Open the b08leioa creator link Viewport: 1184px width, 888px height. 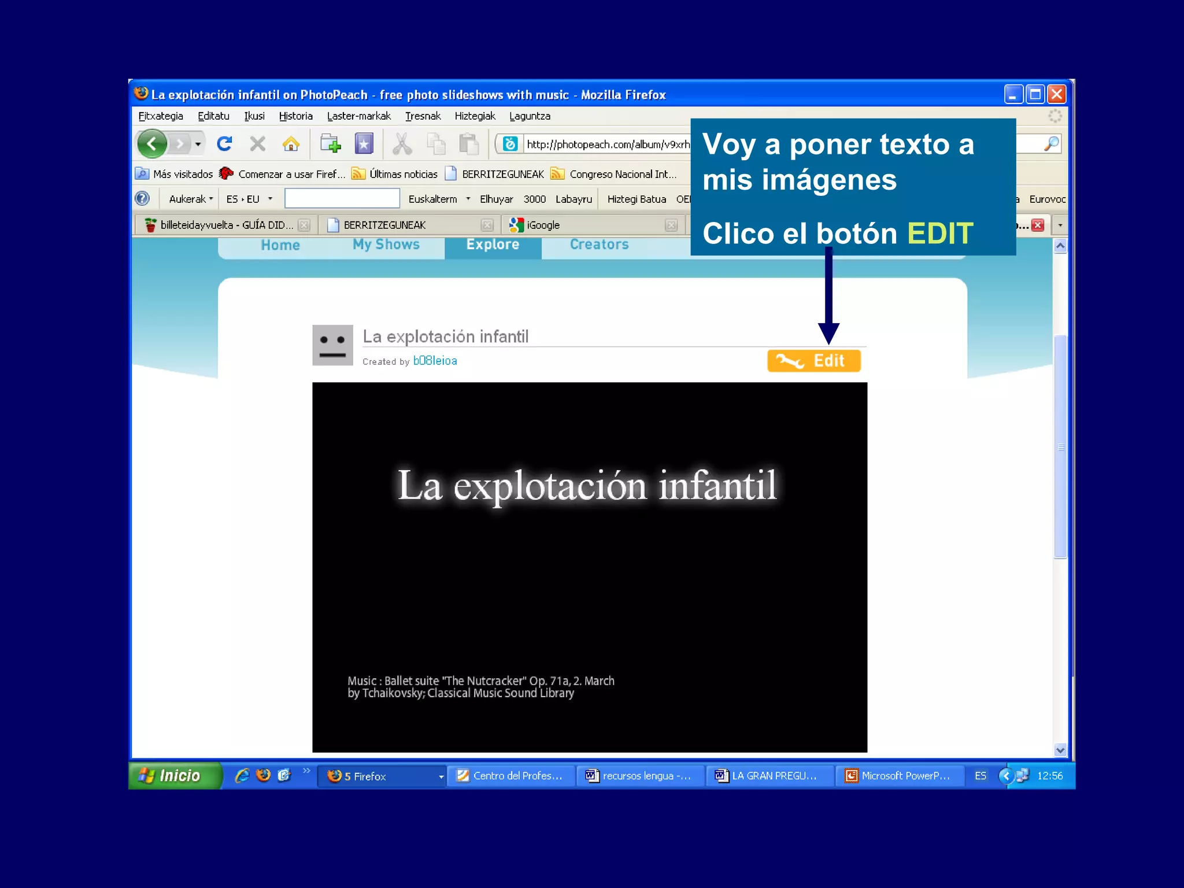(x=435, y=361)
